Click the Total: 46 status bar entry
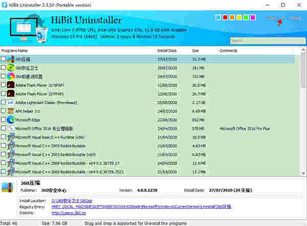The width and height of the screenshot is (307, 226). (9, 223)
